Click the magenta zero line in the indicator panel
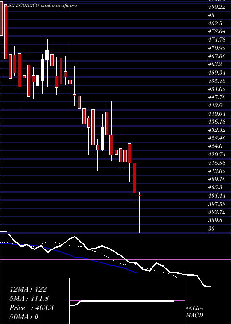This screenshot has width=231, height=324. point(115,259)
